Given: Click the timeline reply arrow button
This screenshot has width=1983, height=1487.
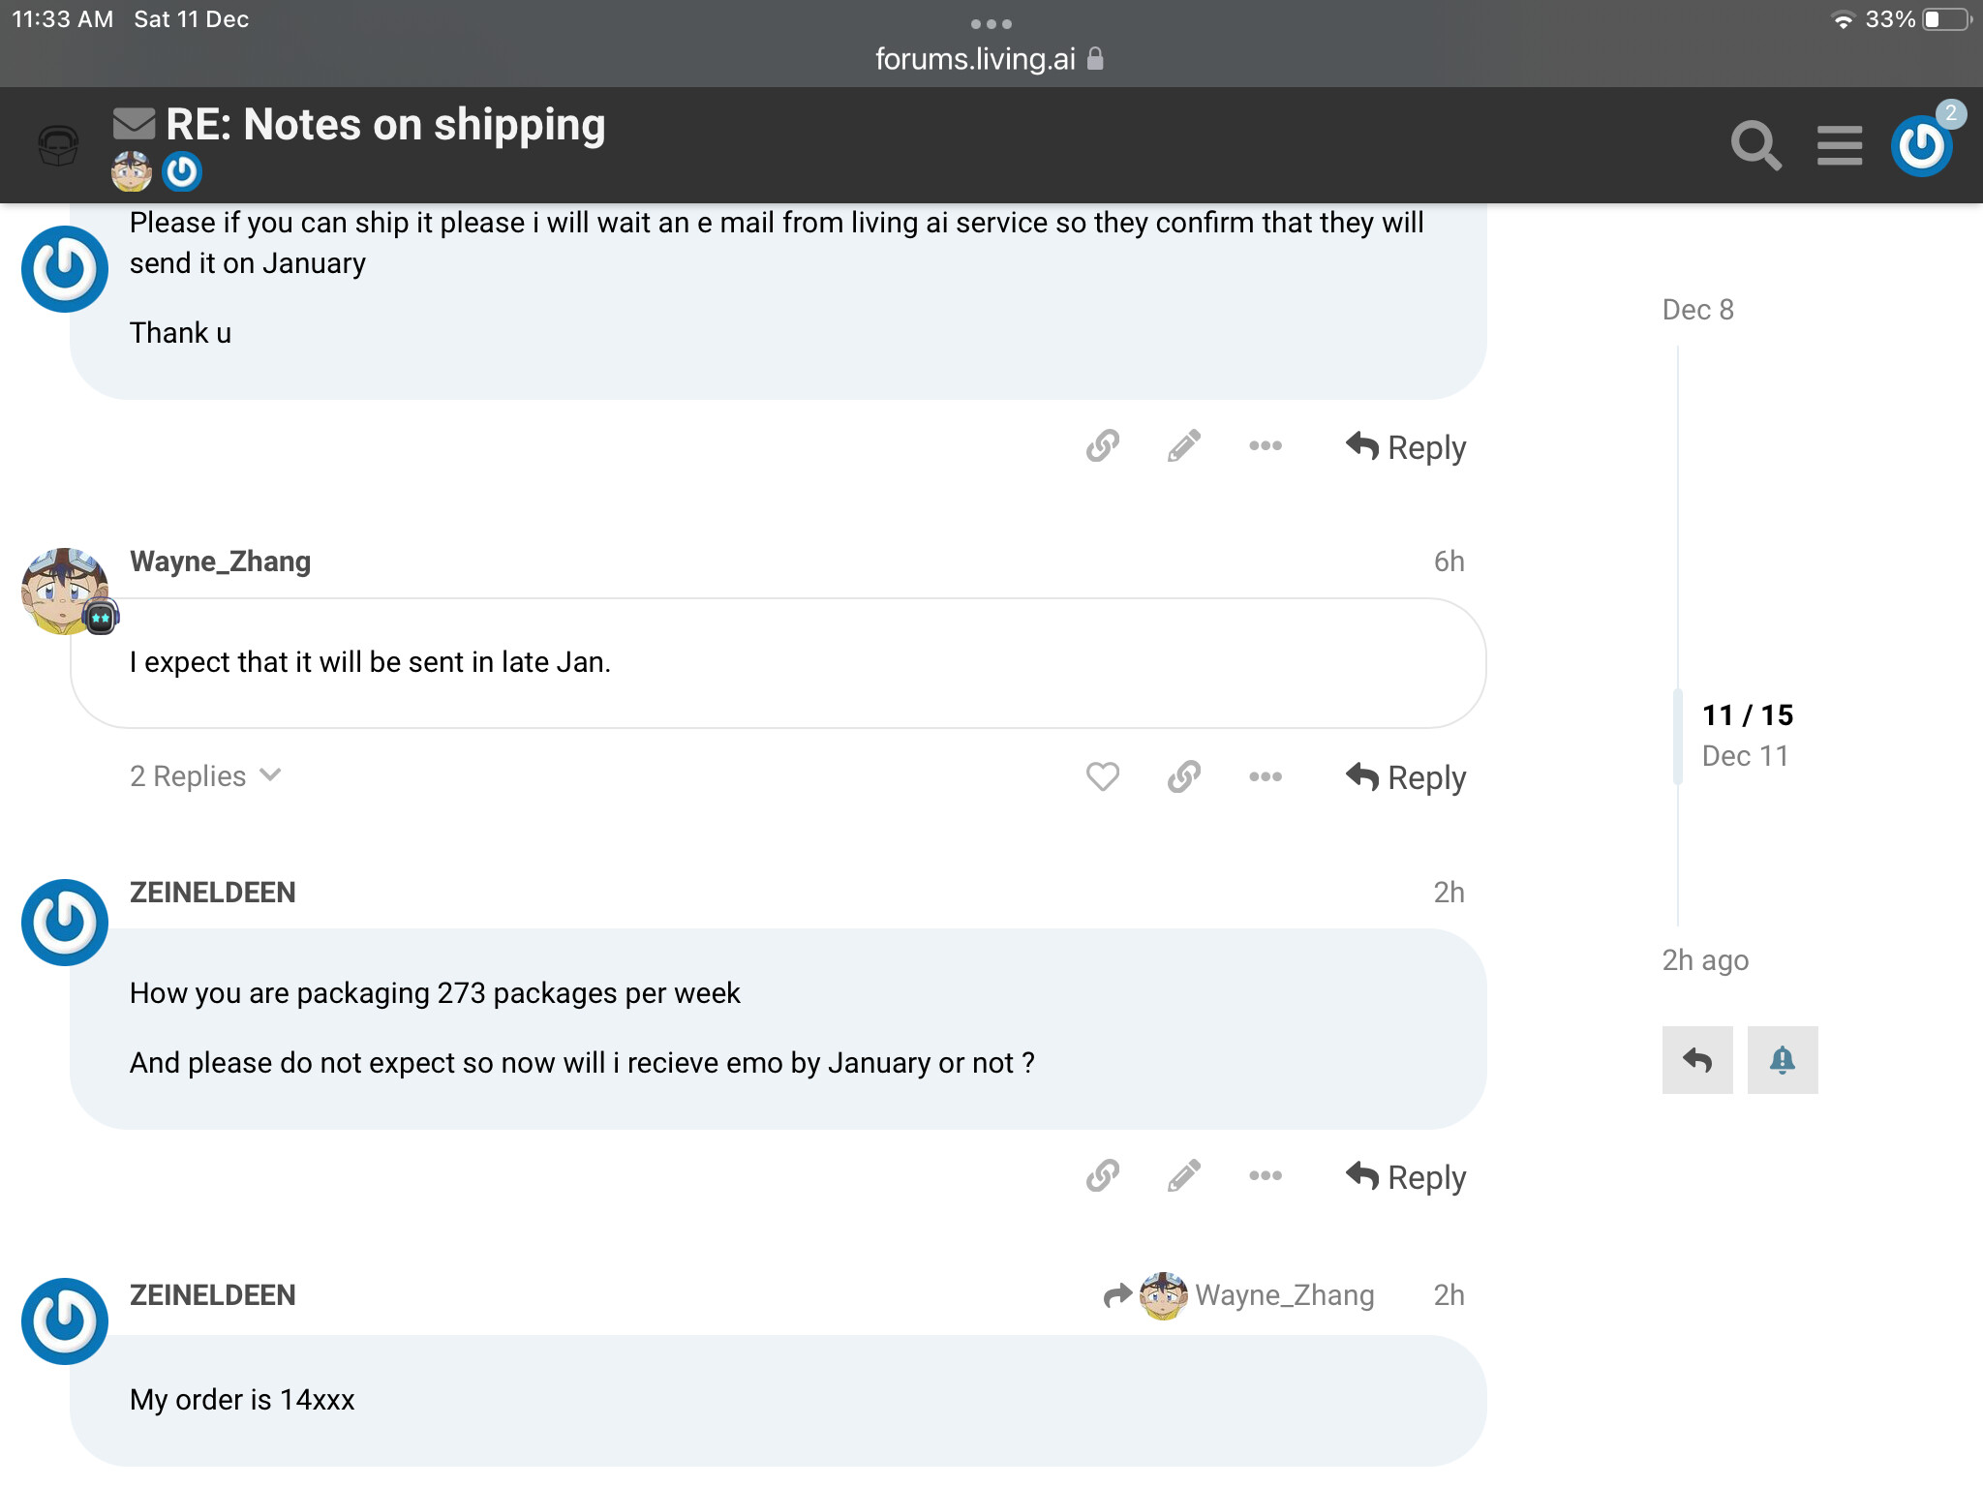Looking at the screenshot, I should tap(1697, 1060).
